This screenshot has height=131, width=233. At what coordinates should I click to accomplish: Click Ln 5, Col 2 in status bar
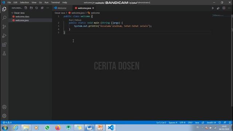[161, 123]
